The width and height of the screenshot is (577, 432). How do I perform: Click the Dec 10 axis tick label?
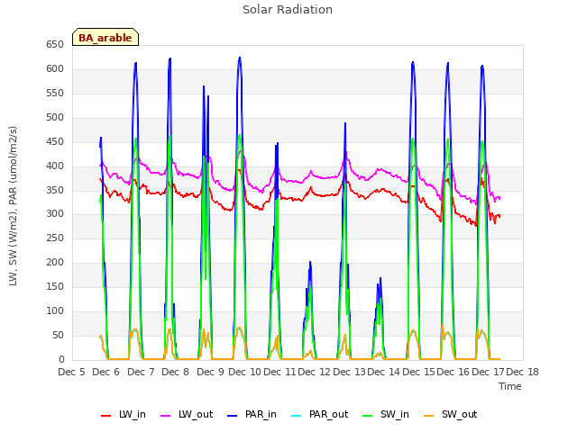click(x=244, y=372)
